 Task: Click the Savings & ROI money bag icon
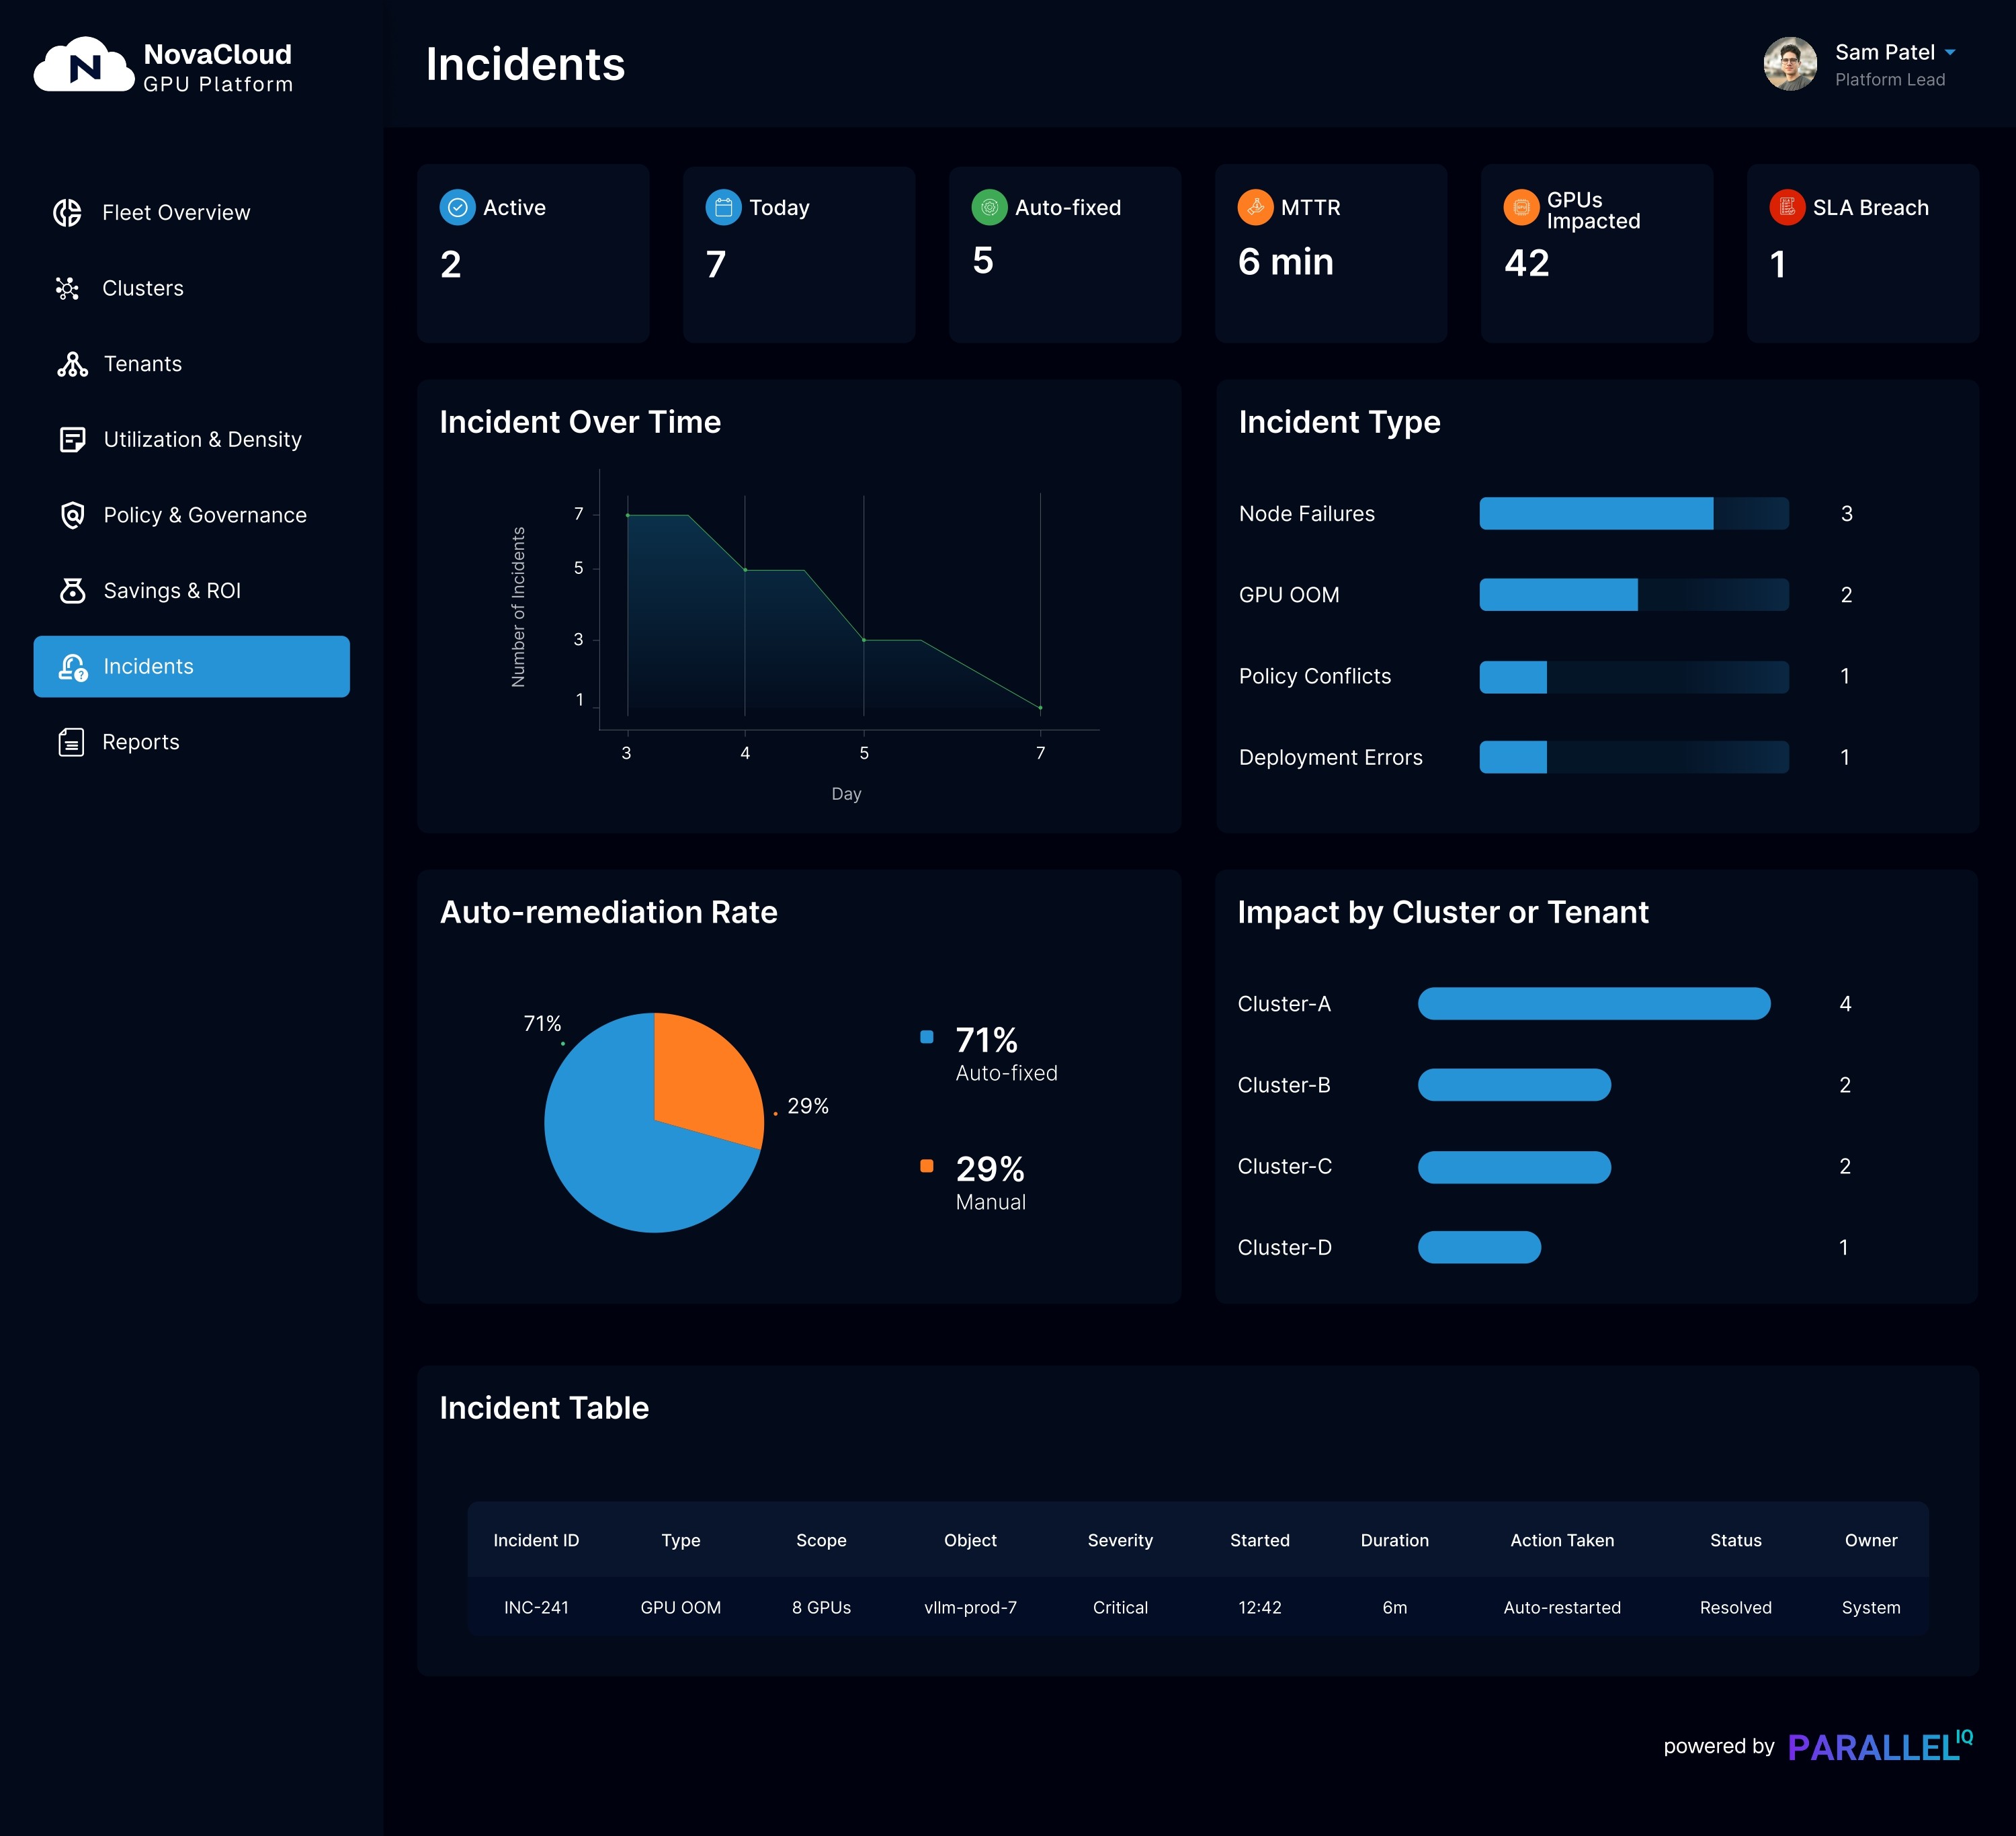pyautogui.click(x=72, y=591)
